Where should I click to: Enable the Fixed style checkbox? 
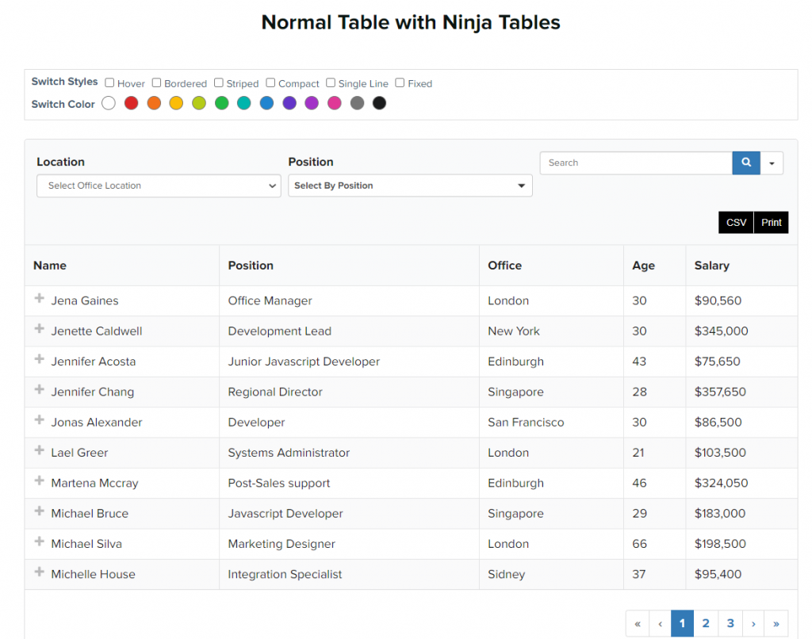click(400, 83)
